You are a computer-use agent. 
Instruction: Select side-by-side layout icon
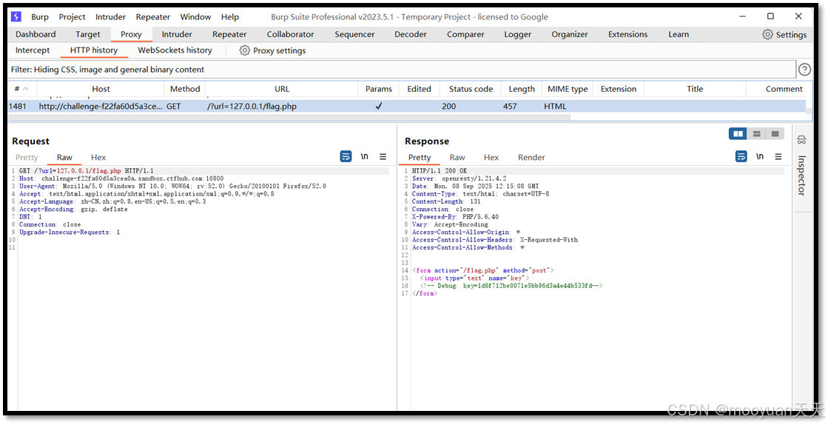pos(738,134)
